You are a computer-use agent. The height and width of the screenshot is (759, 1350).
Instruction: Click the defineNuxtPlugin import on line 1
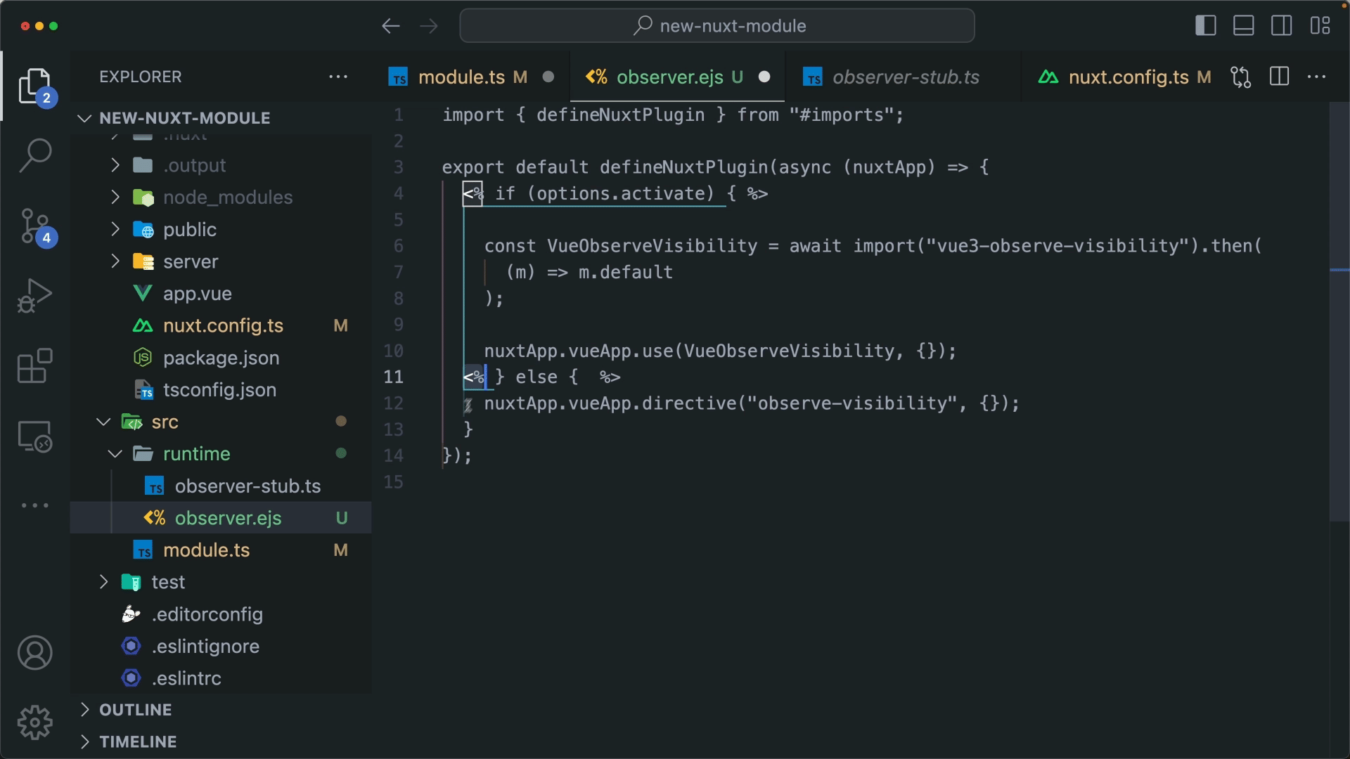coord(620,115)
